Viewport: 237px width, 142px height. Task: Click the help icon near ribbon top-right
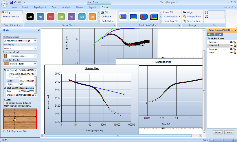[226, 7]
